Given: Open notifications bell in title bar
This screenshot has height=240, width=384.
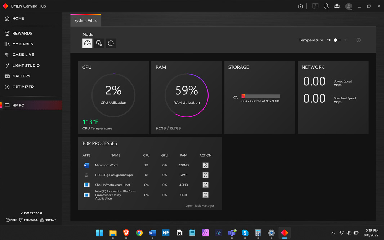Looking at the screenshot, I should pos(326,6).
